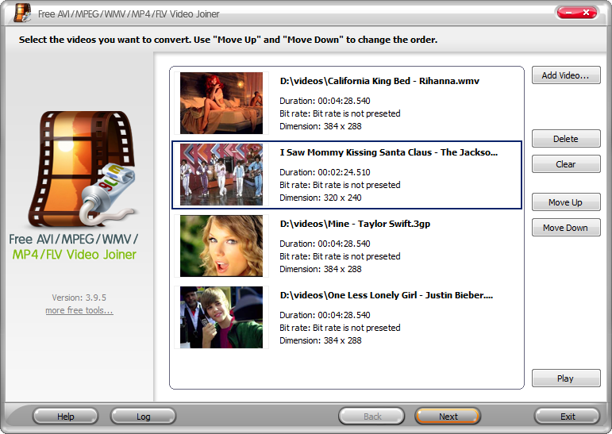Click the 'Duration: 00:02:24.510' text
Image resolution: width=612 pixels, height=434 pixels.
coord(325,172)
